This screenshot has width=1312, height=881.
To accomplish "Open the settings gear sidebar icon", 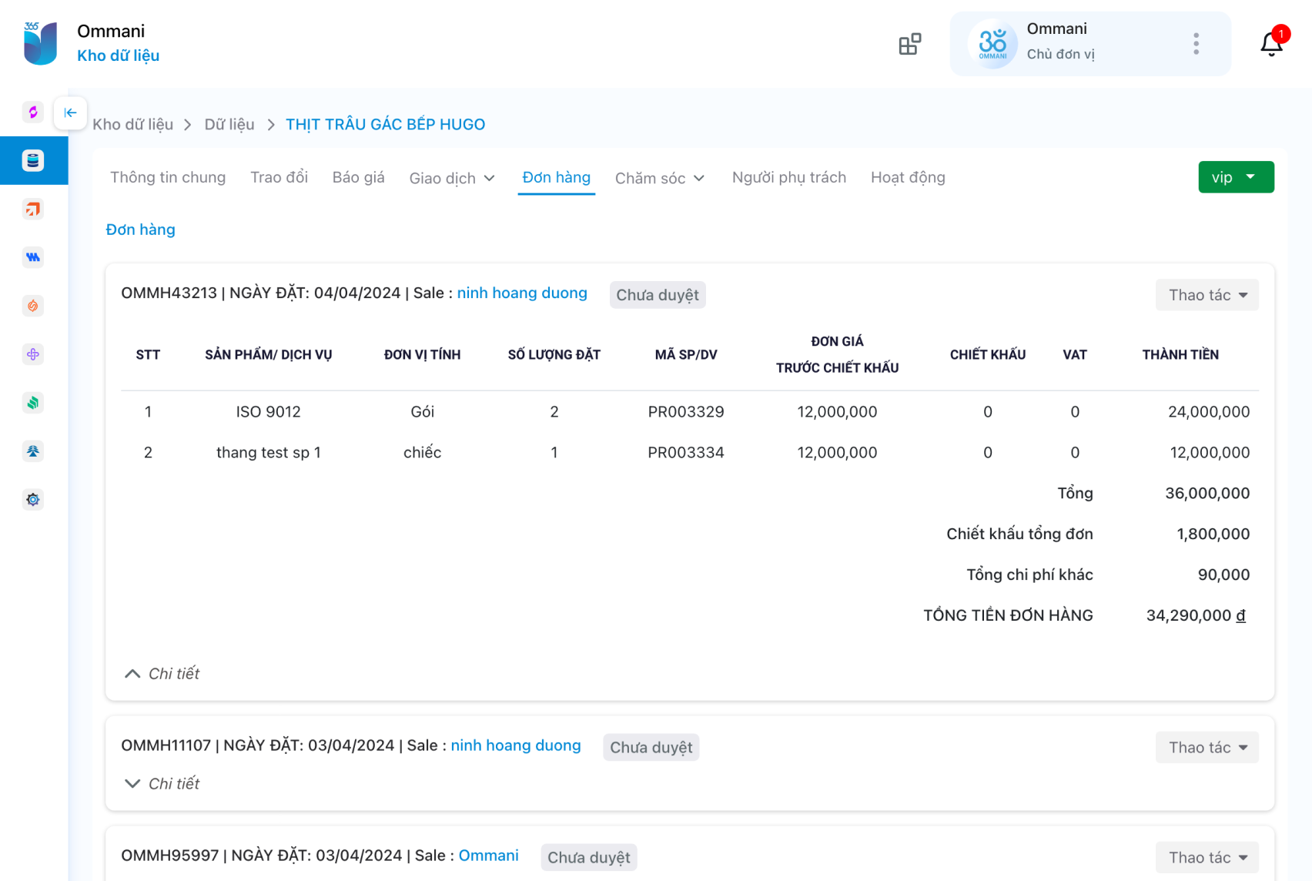I will point(33,500).
